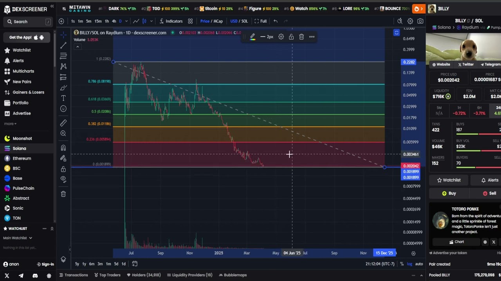This screenshot has height=281, width=501.
Task: Open the Indicators dialog
Action: pos(171,21)
